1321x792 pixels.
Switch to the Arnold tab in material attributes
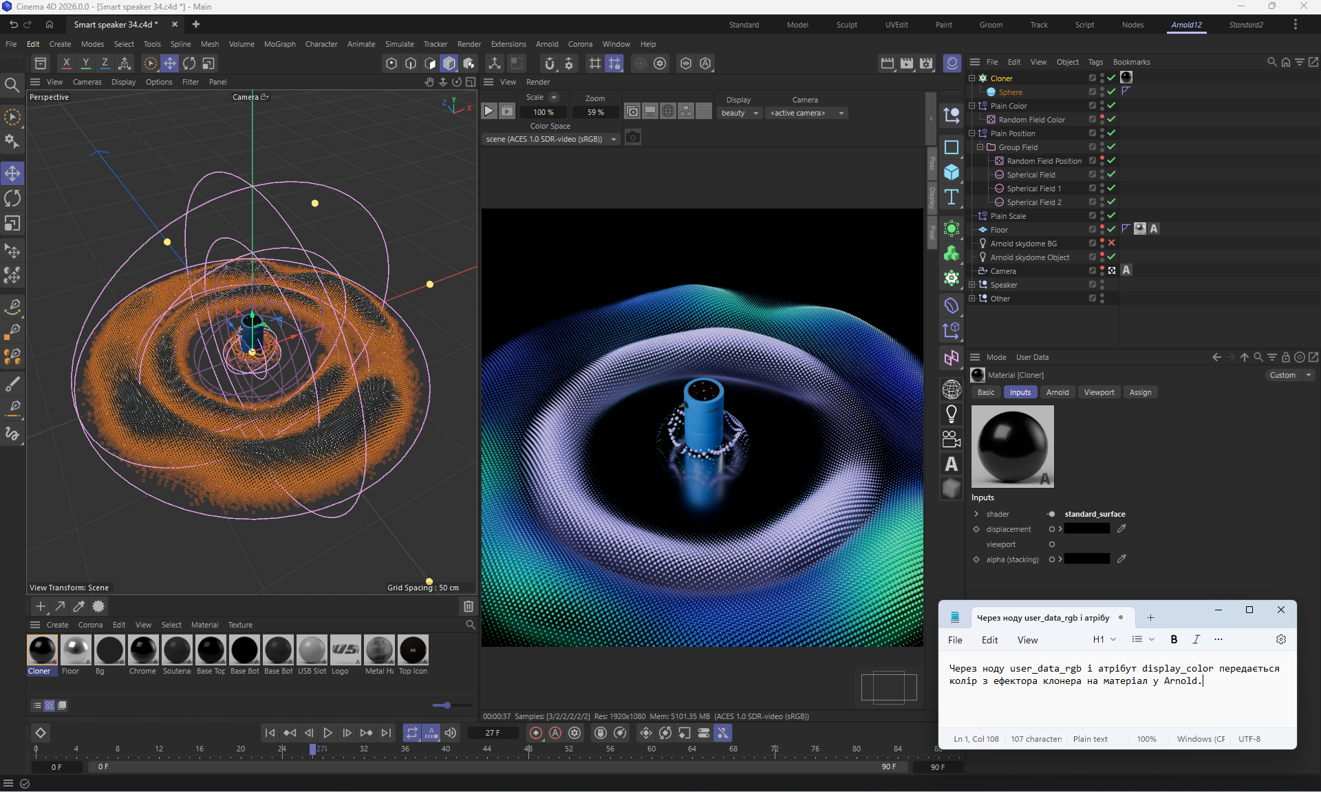point(1057,392)
